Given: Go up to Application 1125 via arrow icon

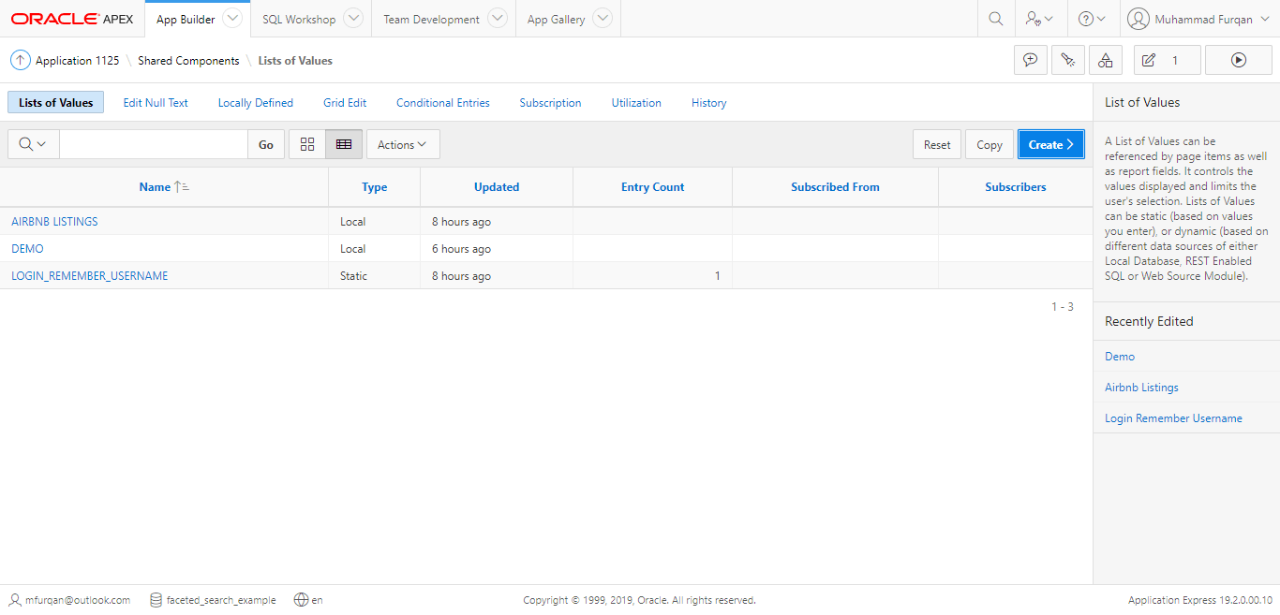Looking at the screenshot, I should [x=20, y=59].
